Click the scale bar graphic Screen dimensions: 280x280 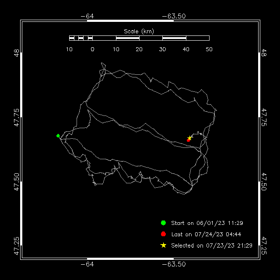tap(139, 38)
